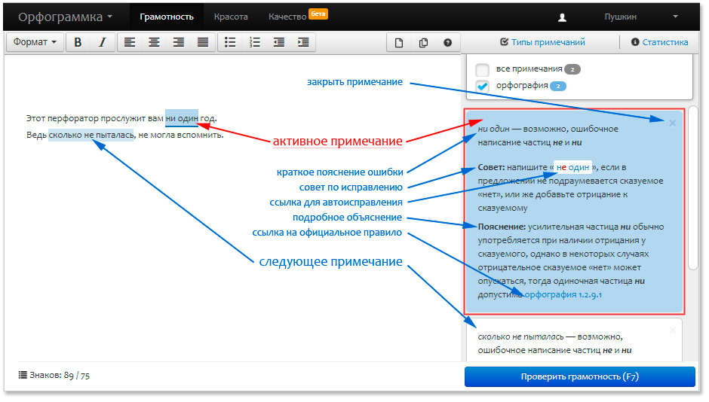Click the Знаков: 89 / 75 counter
The height and width of the screenshot is (402, 709).
coord(54,376)
